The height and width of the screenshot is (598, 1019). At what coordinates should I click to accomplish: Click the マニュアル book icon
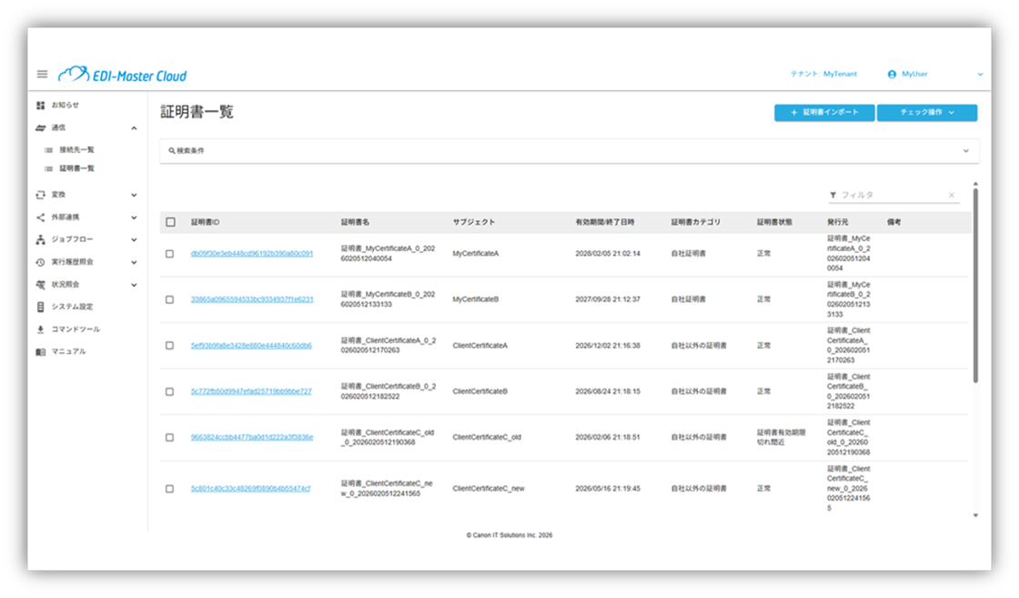(x=40, y=351)
